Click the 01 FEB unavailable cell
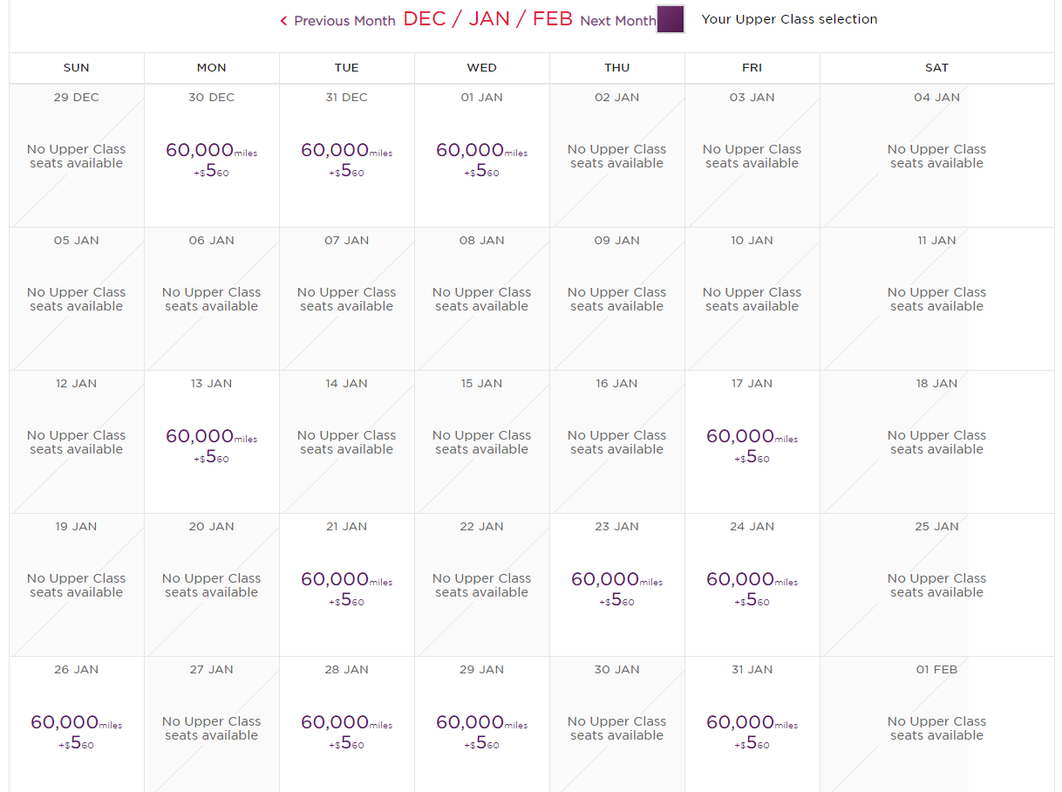This screenshot has width=1062, height=792. point(936,727)
